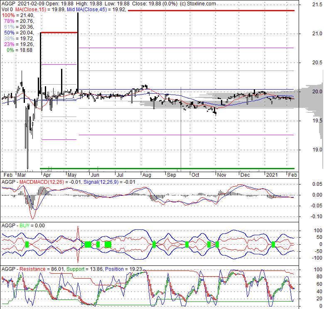This screenshot has width=324, height=309.
Task: Click the 21.5 price axis label
Action: [x=317, y=4]
